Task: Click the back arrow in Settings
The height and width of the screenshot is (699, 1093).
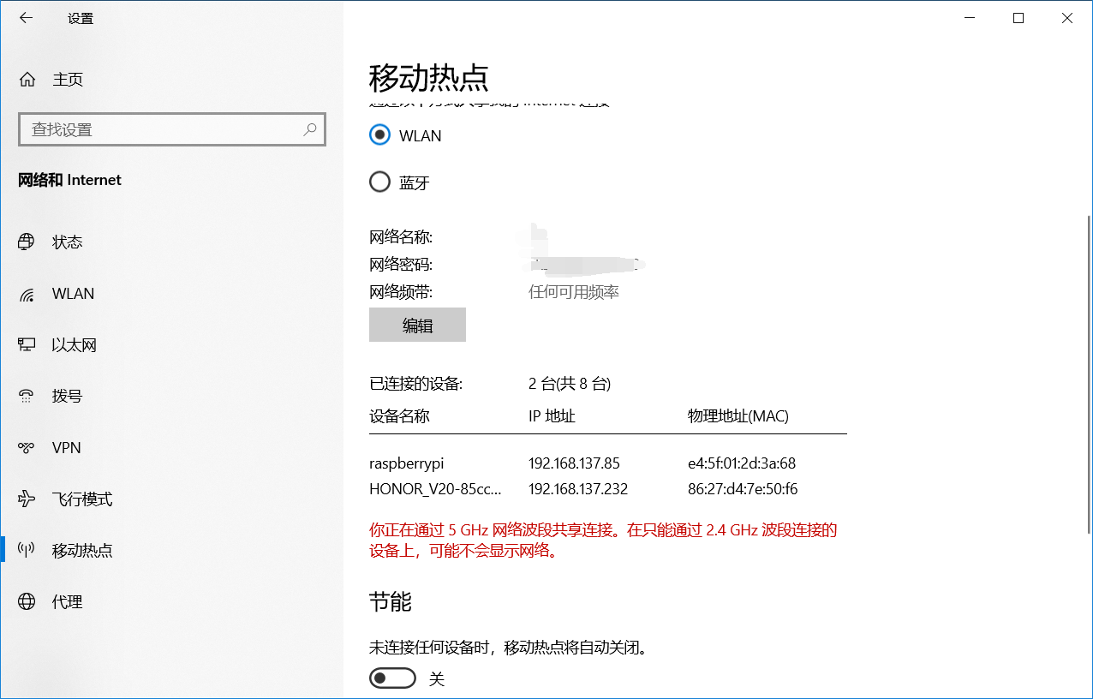Action: (x=26, y=18)
